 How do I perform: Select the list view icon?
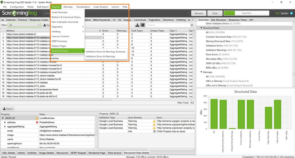[x=143, y=25]
